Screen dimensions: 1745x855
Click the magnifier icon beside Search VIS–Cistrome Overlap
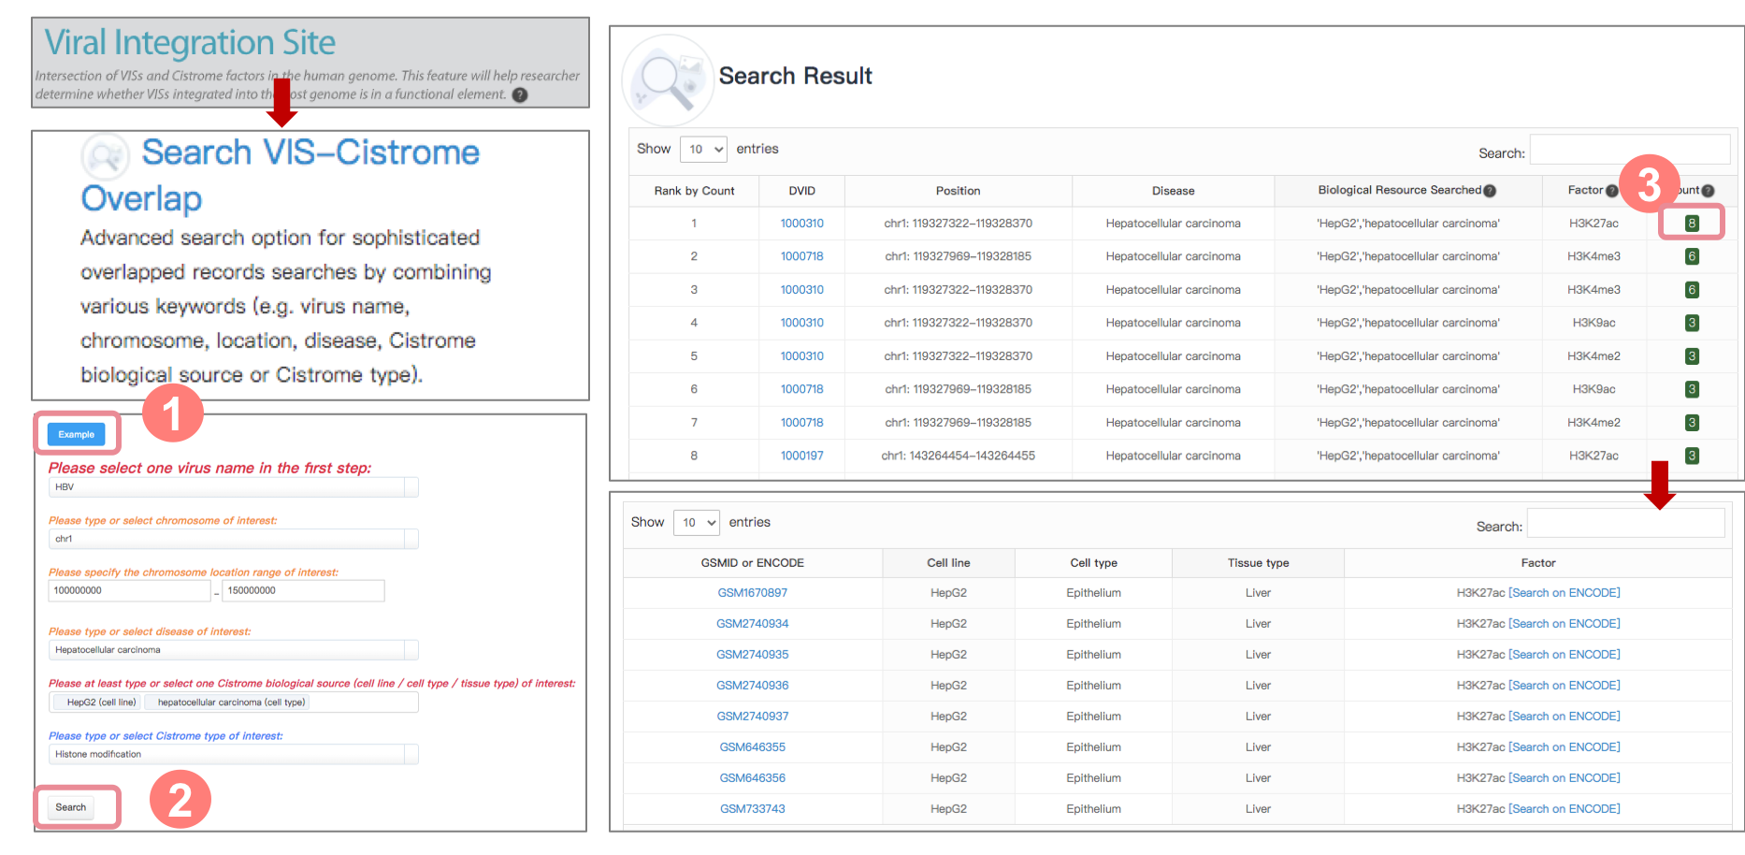(x=105, y=156)
